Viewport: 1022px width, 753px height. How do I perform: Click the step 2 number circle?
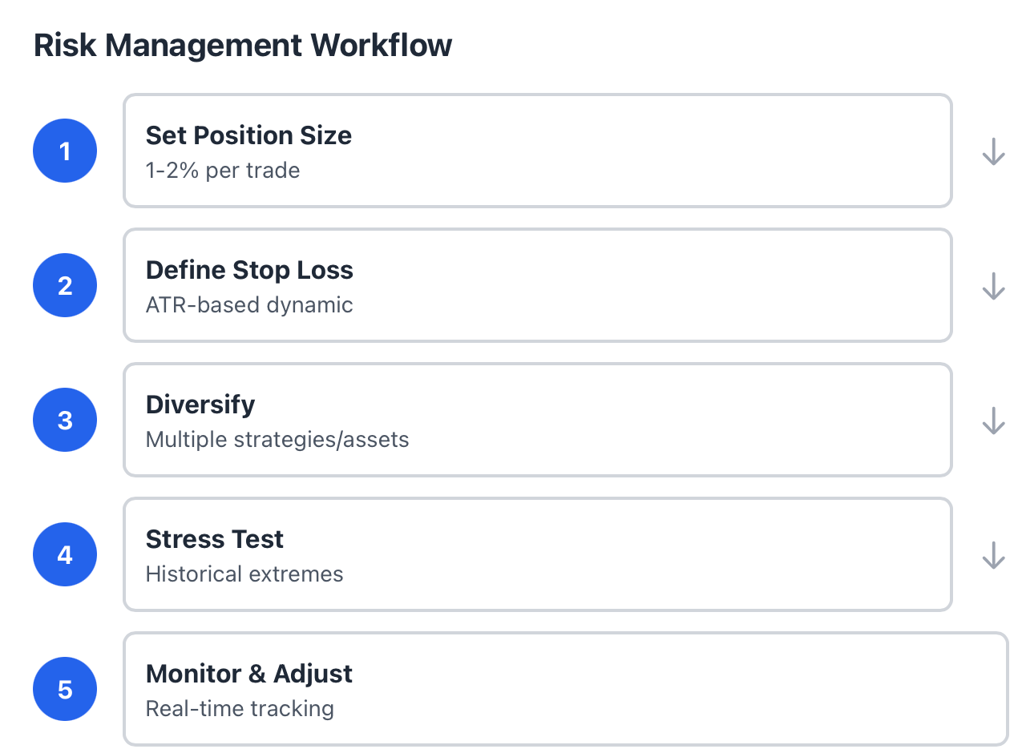65,285
